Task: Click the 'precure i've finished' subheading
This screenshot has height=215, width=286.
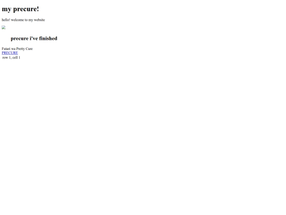Action: pos(34,38)
